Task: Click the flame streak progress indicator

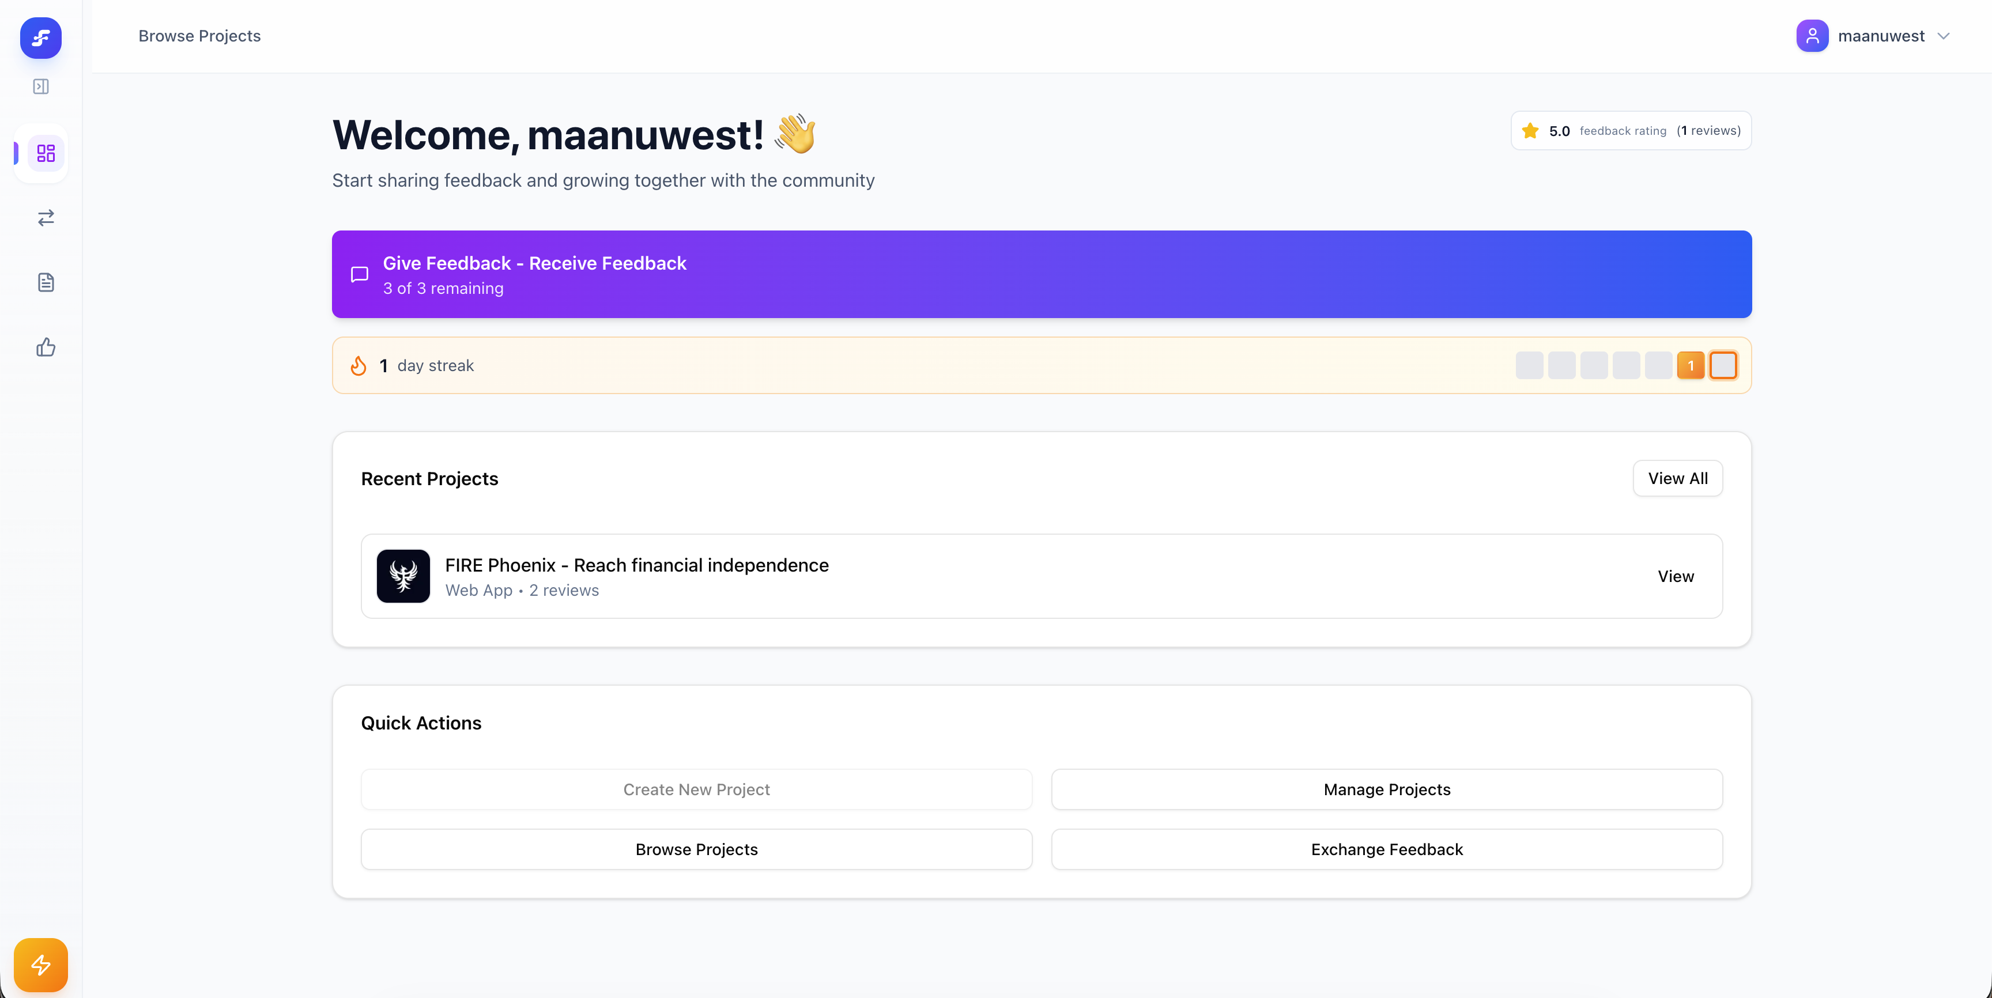Action: click(x=358, y=365)
